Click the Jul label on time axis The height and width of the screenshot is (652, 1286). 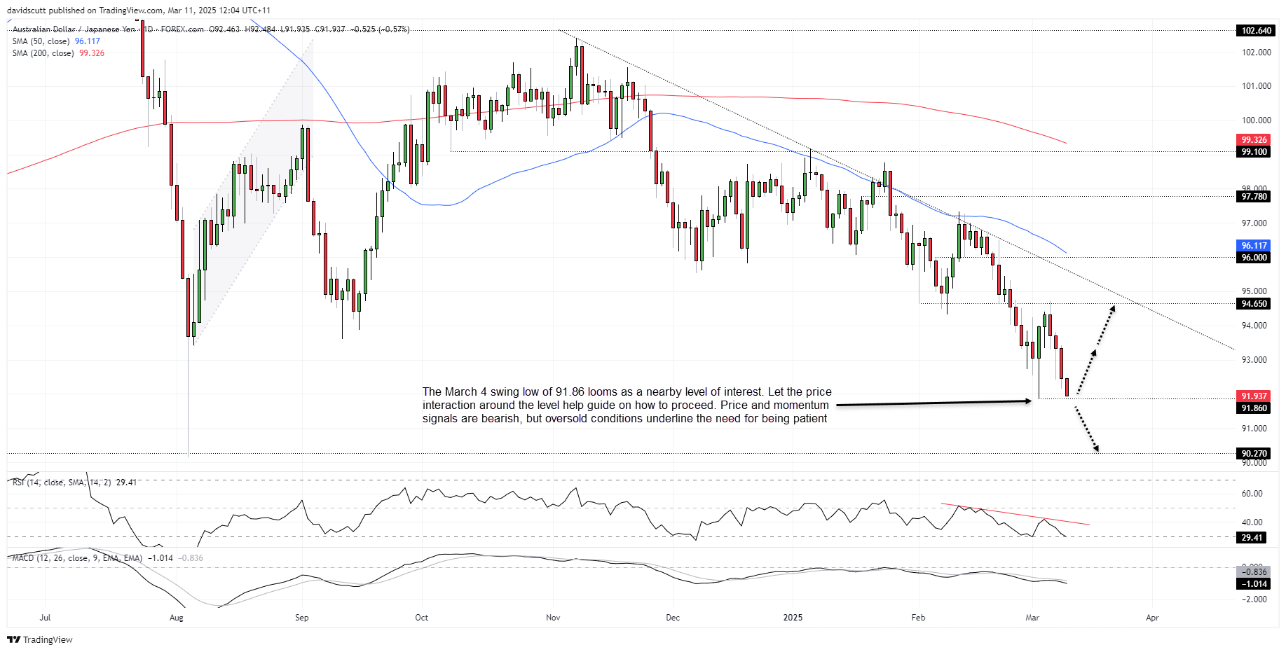45,618
